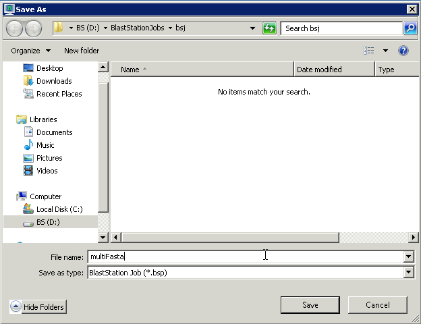Select Libraries in navigation tree
The image size is (421, 324).
pyautogui.click(x=43, y=119)
